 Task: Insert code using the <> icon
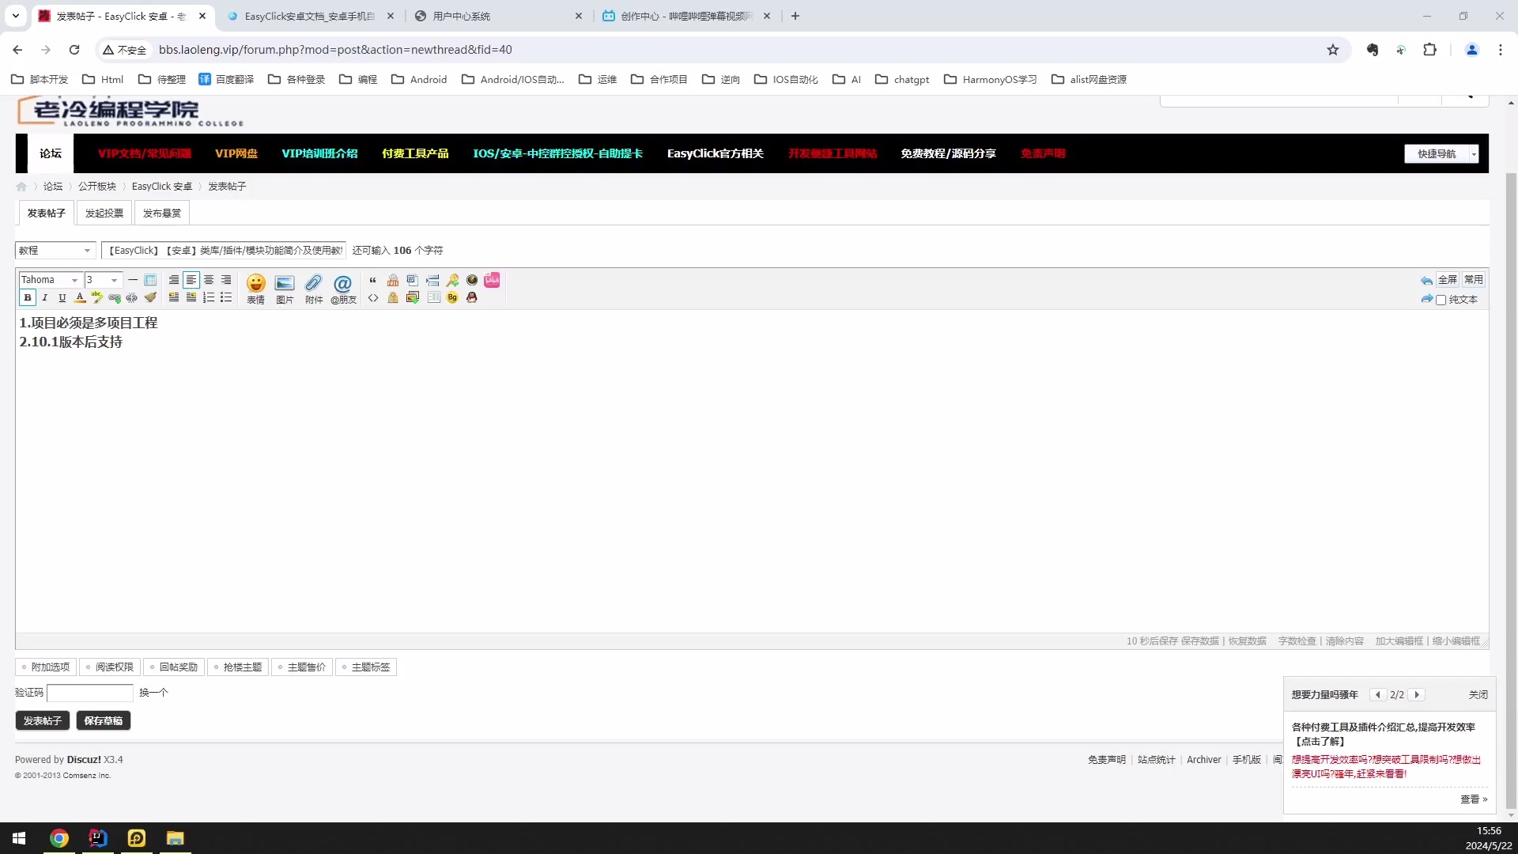(x=373, y=298)
